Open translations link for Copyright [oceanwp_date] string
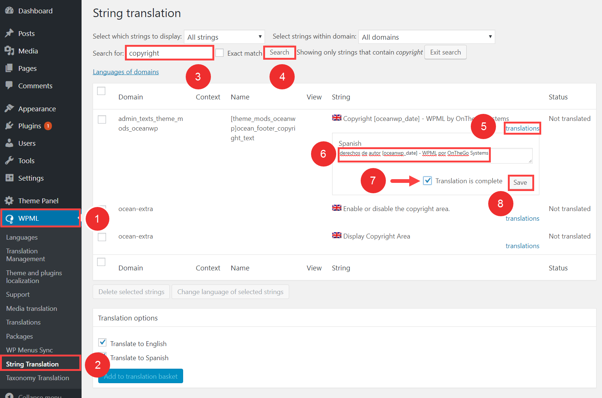602x398 pixels. click(522, 128)
